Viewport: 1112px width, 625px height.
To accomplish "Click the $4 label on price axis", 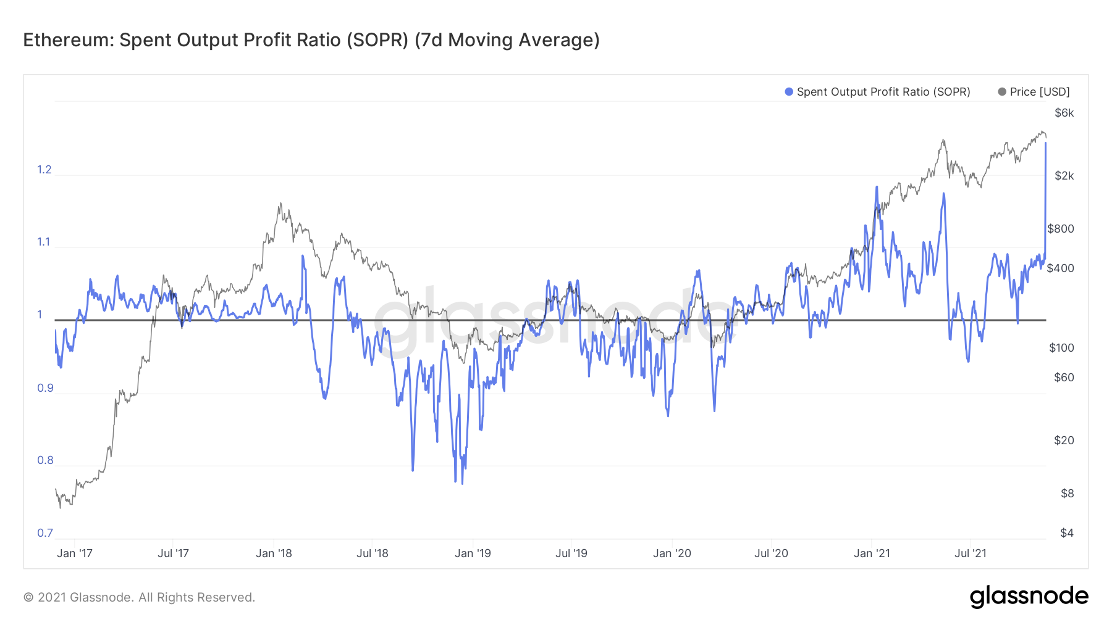I will (1067, 533).
